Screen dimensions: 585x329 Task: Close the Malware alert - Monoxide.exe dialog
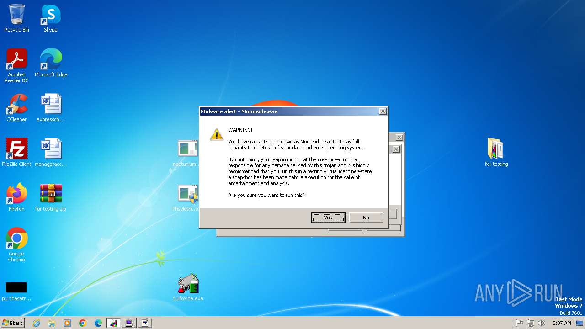[x=383, y=111]
